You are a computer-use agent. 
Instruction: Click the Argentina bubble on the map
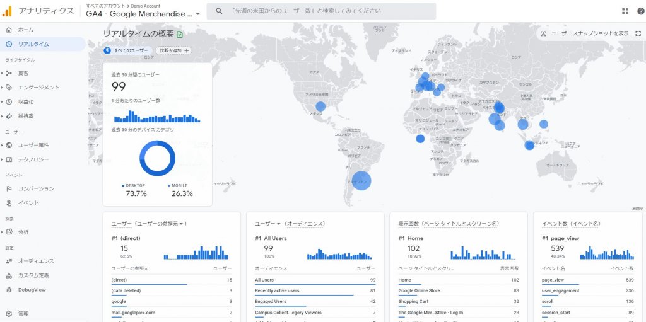pyautogui.click(x=361, y=181)
